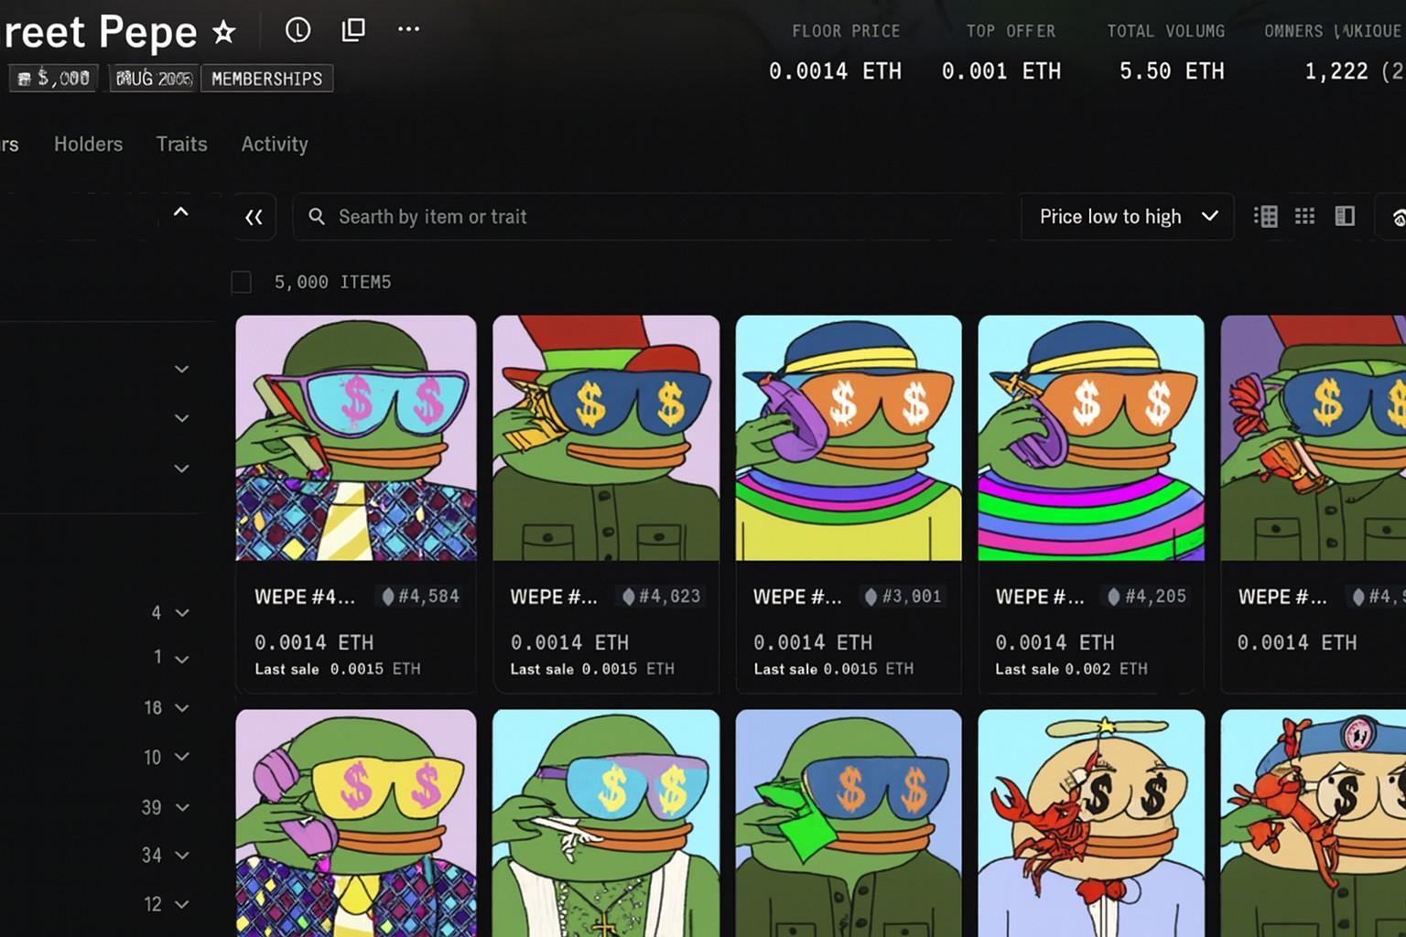Image resolution: width=1406 pixels, height=937 pixels.
Task: Expand the sidebar filter showing count 1
Action: [182, 659]
